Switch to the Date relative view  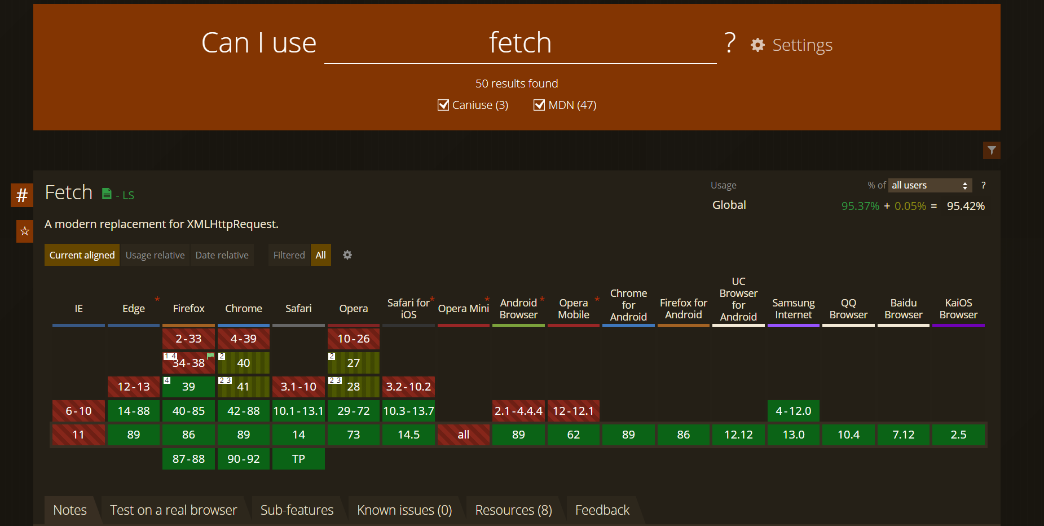pyautogui.click(x=222, y=255)
